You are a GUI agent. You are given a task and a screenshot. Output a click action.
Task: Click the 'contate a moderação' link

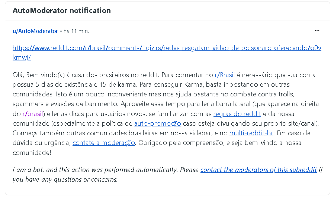tap(104, 142)
